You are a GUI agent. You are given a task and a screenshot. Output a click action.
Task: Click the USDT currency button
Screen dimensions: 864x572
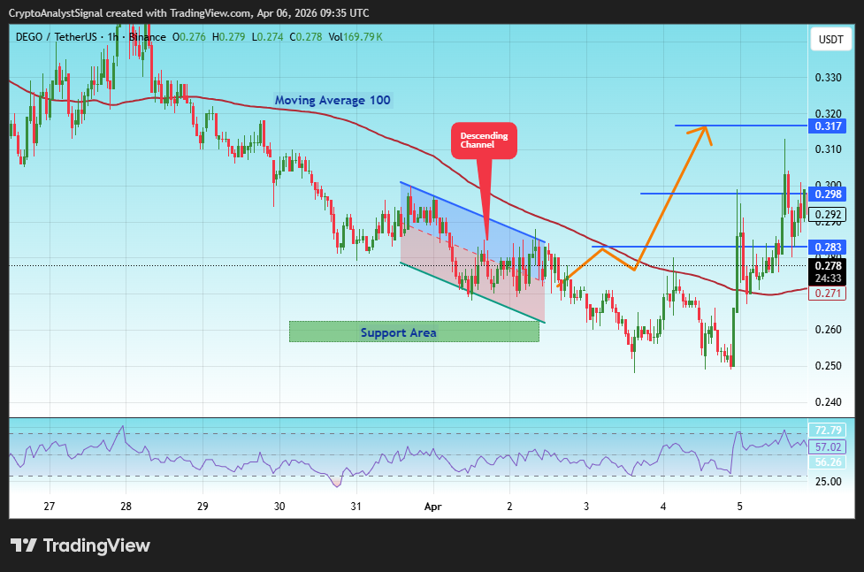pyautogui.click(x=830, y=39)
